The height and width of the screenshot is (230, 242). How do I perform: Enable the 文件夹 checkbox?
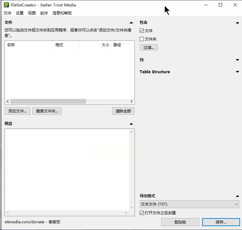[142, 39]
